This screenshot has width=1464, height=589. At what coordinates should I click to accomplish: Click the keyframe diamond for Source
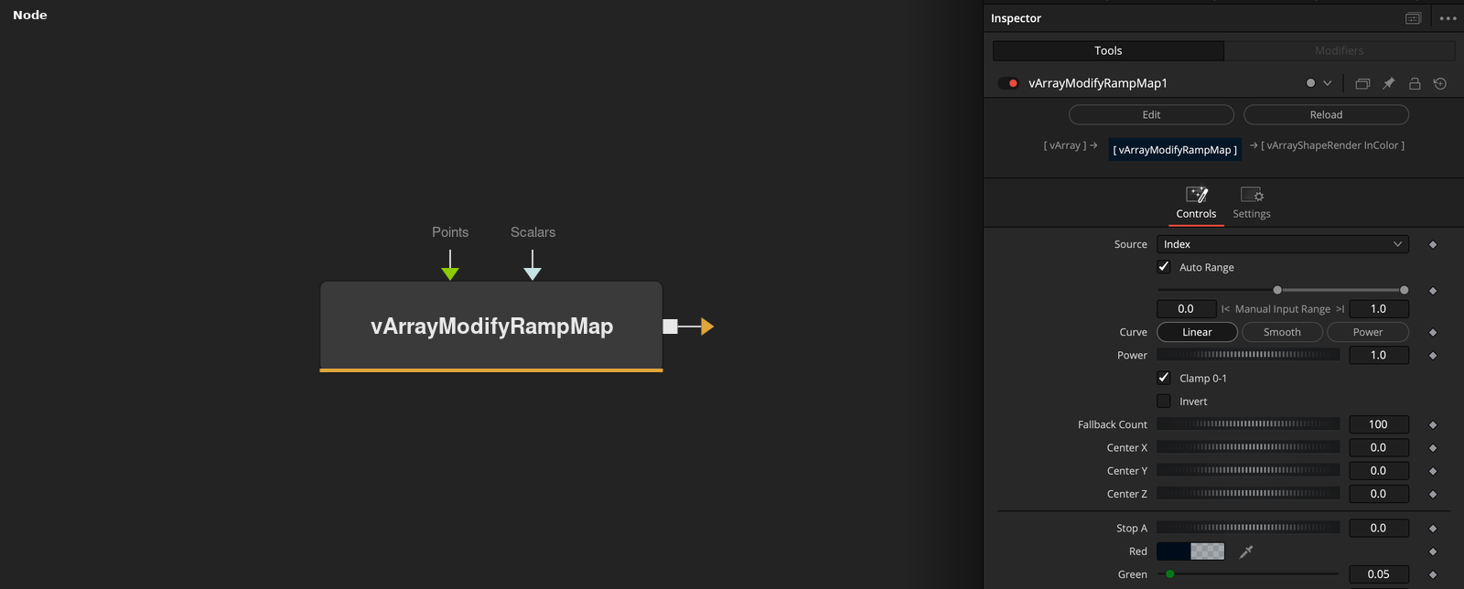[x=1433, y=244]
